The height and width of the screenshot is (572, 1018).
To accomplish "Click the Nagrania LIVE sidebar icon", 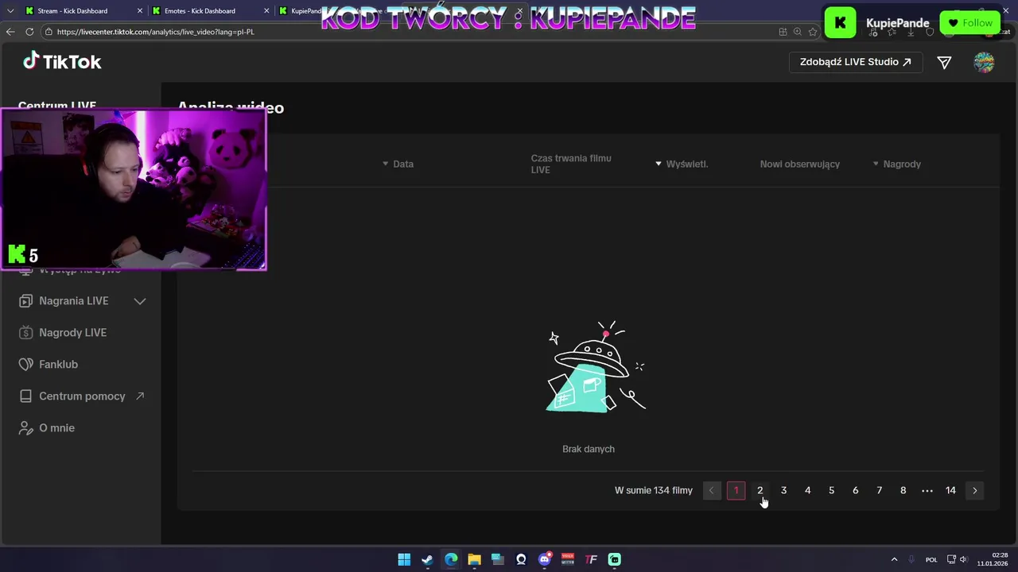I will click(x=25, y=301).
